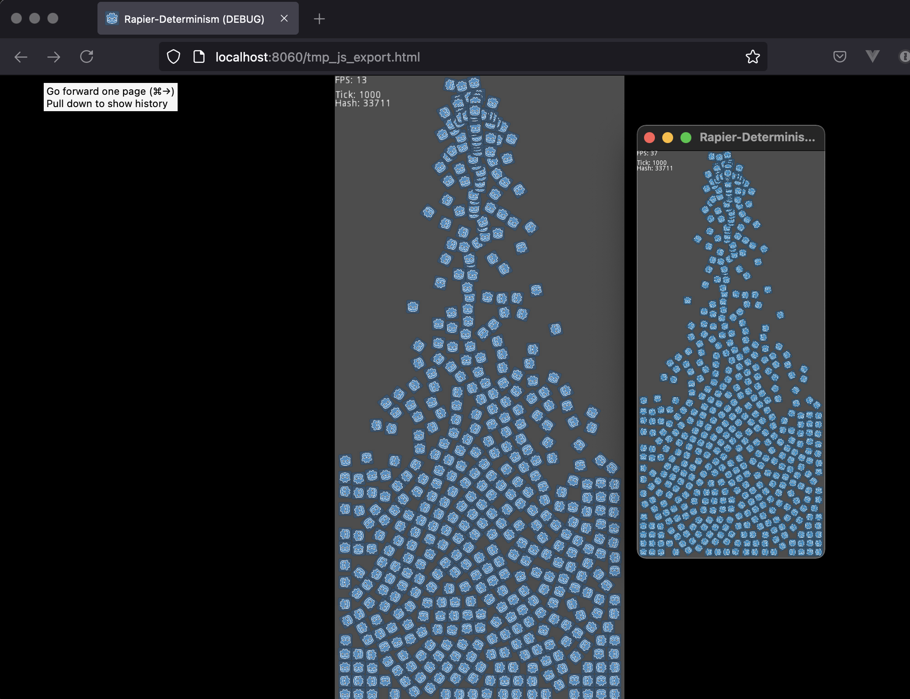Click the Vivaldi-style V extension icon
The width and height of the screenshot is (910, 699).
click(x=872, y=57)
